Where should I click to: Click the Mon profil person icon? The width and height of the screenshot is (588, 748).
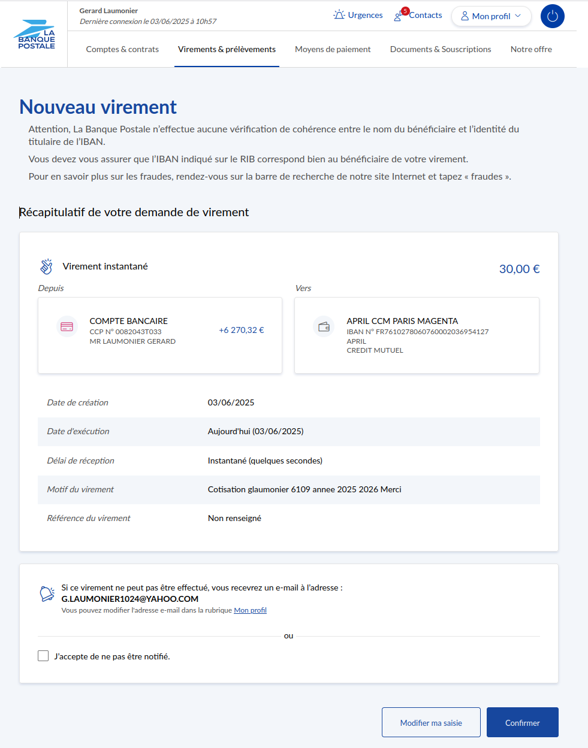pyautogui.click(x=465, y=16)
